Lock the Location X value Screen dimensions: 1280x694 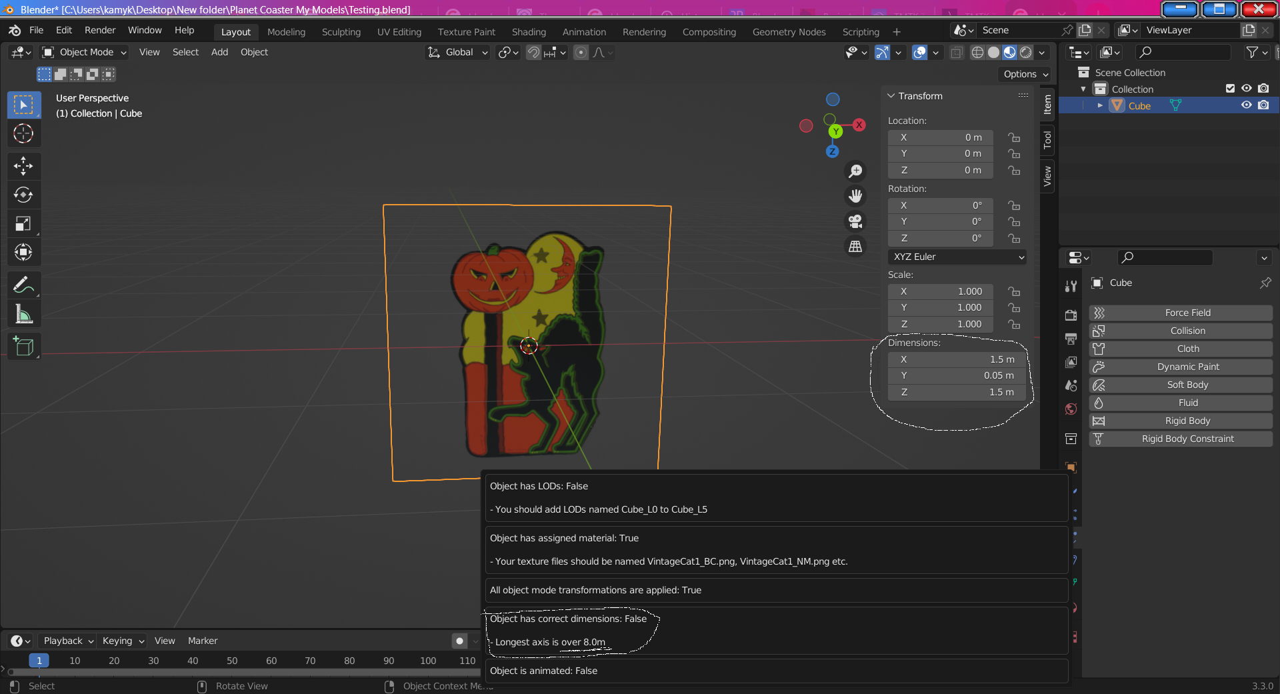(1014, 137)
